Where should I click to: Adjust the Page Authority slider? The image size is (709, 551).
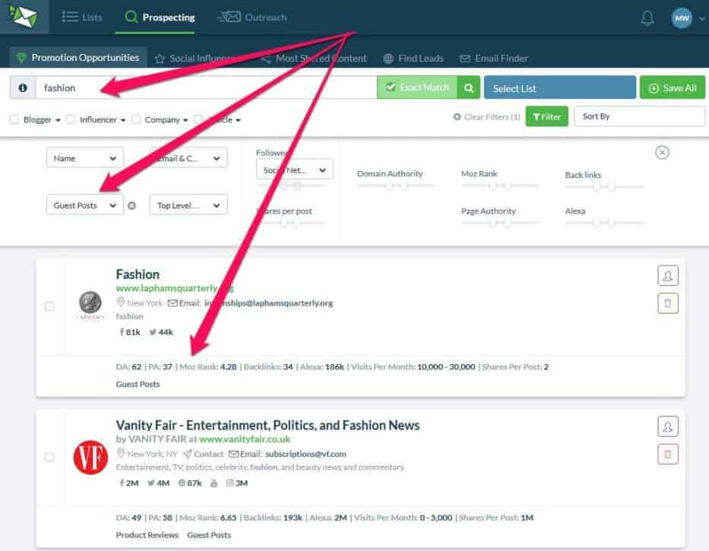click(500, 222)
